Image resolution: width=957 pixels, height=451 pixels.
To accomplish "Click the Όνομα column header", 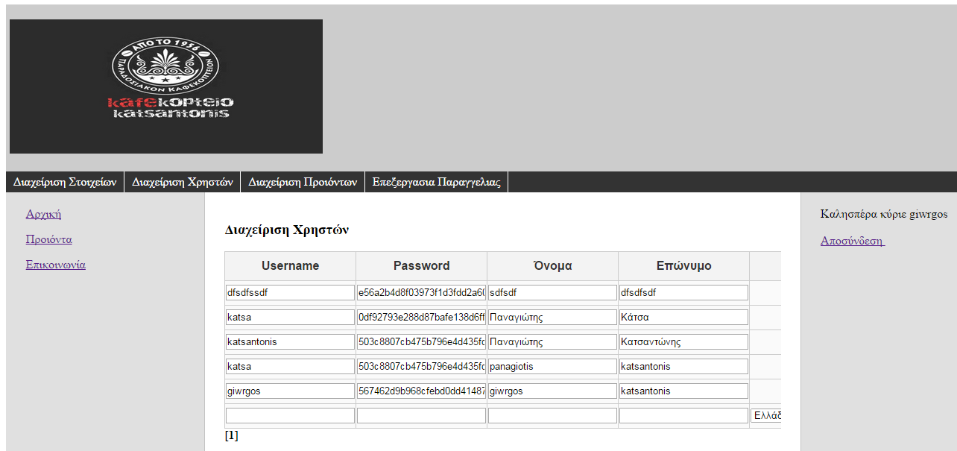I will 553,266.
